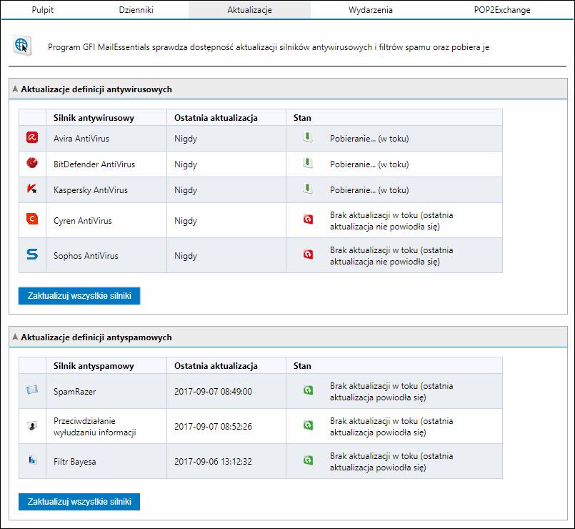
Task: Click the Sophos AntiVirus logo icon
Action: pos(32,254)
